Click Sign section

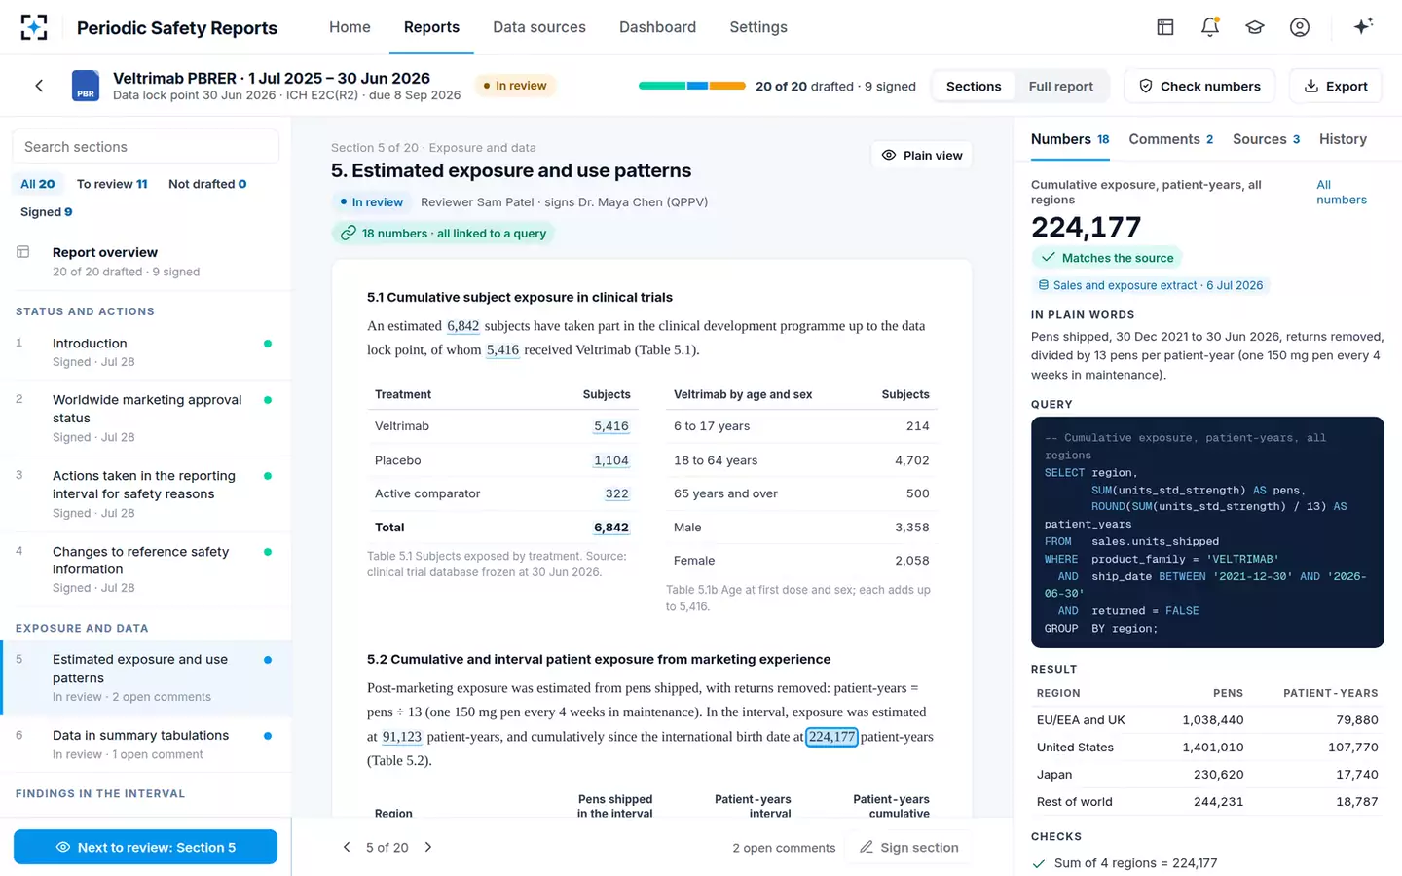coord(909,847)
